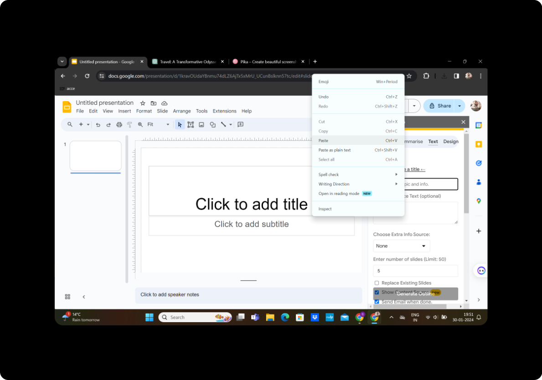Add a new slide with plus icon
The image size is (542, 380).
[81, 124]
